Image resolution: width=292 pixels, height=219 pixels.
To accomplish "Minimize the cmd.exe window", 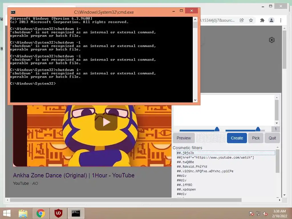I will coord(174,11).
